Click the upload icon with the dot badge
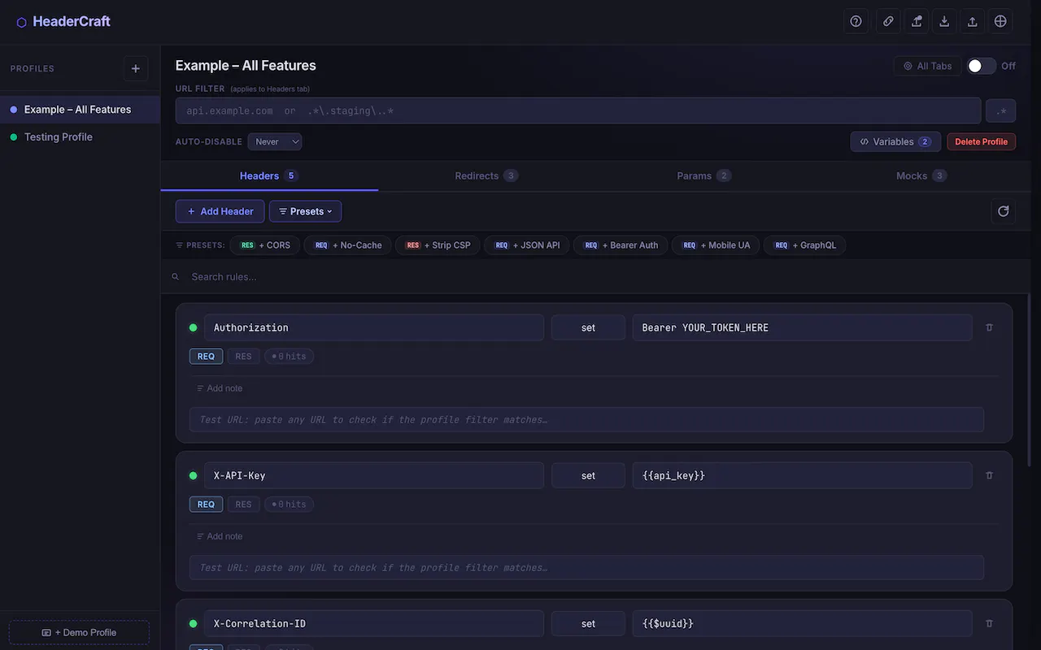 coord(917,22)
